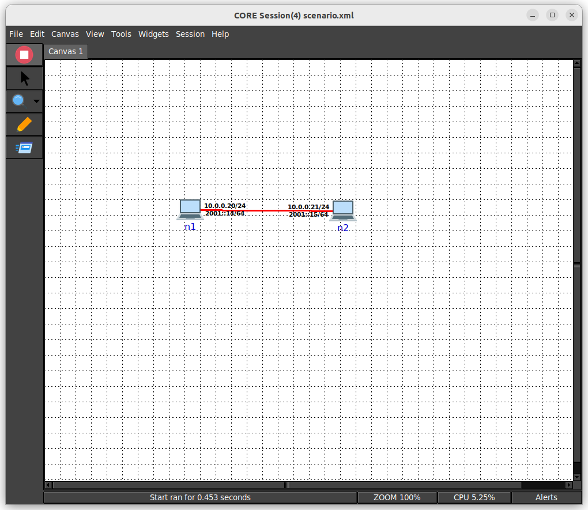Open dropdown arrow beside observer tool

coord(36,101)
